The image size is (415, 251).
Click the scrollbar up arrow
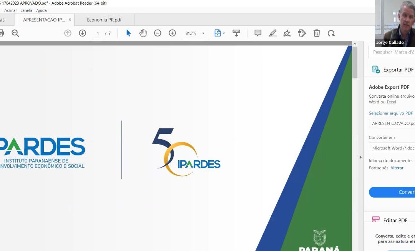[355, 44]
